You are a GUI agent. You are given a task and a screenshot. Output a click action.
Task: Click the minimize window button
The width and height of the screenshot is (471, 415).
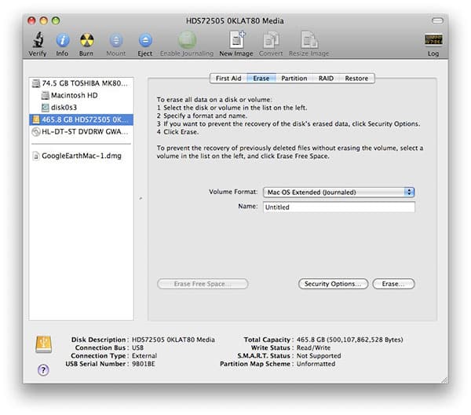point(43,20)
